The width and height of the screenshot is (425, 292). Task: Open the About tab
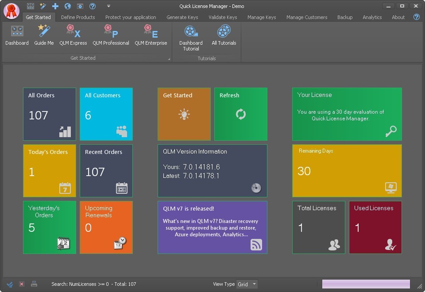[398, 17]
